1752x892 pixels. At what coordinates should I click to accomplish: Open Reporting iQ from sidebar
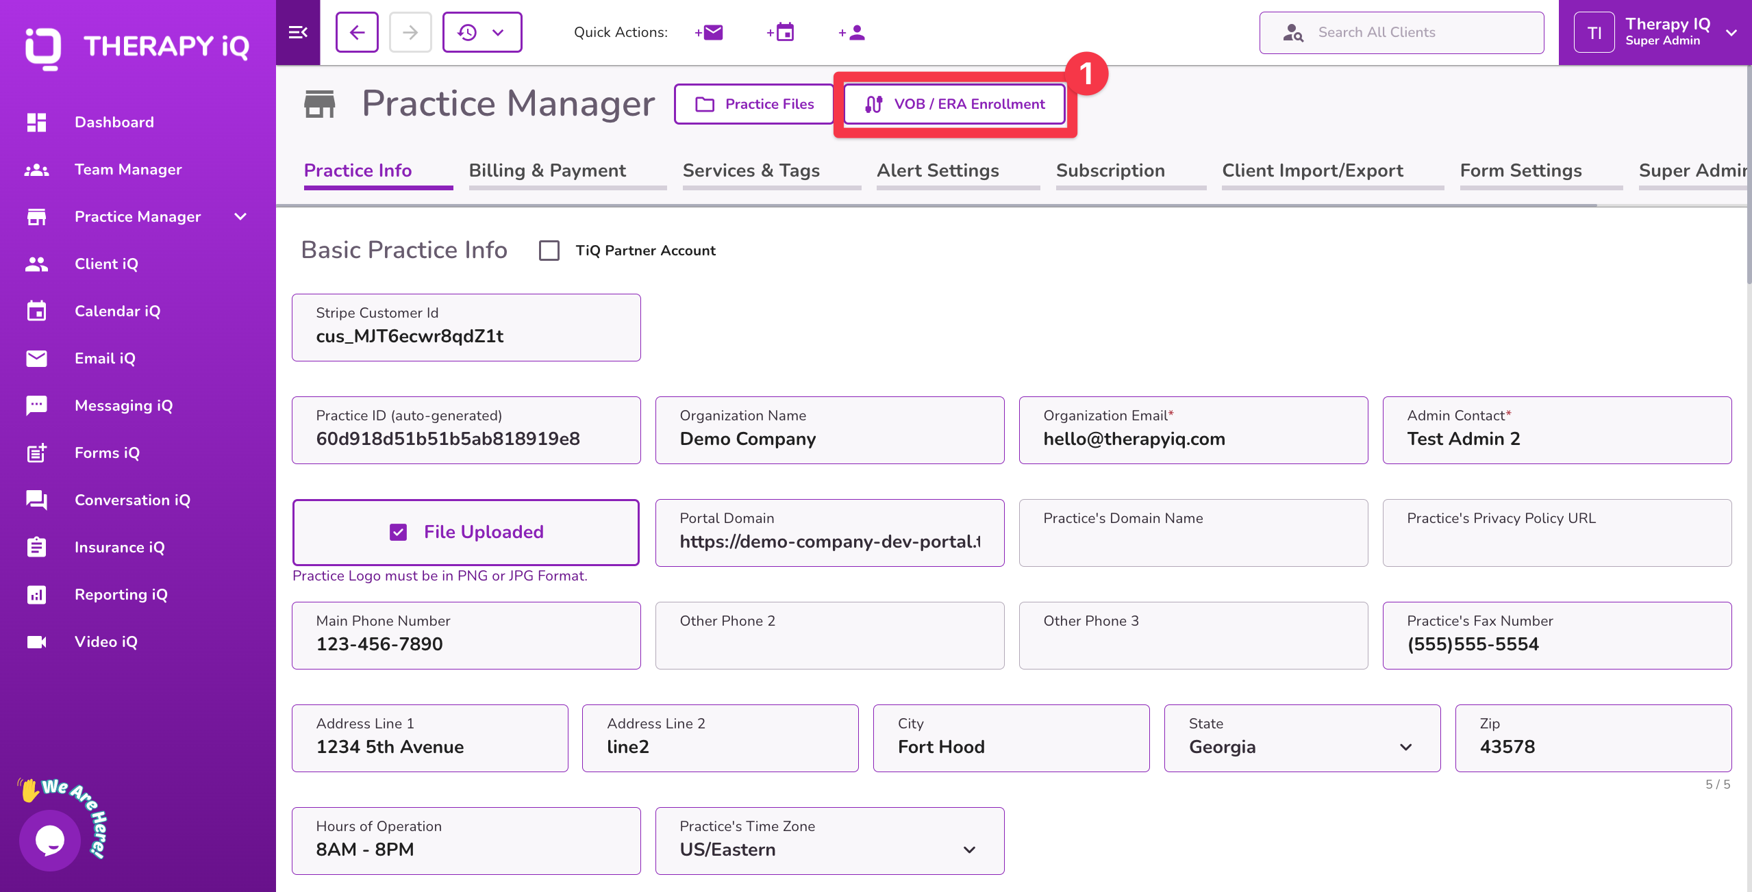[x=121, y=594]
